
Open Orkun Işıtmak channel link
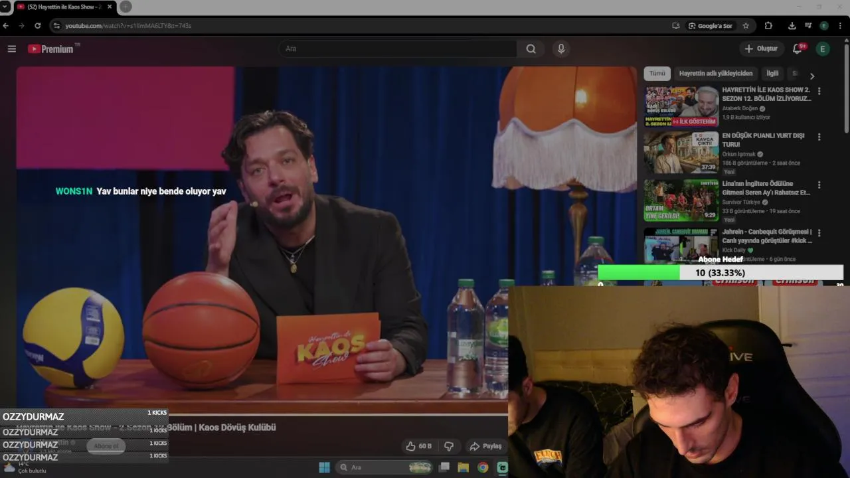point(739,154)
